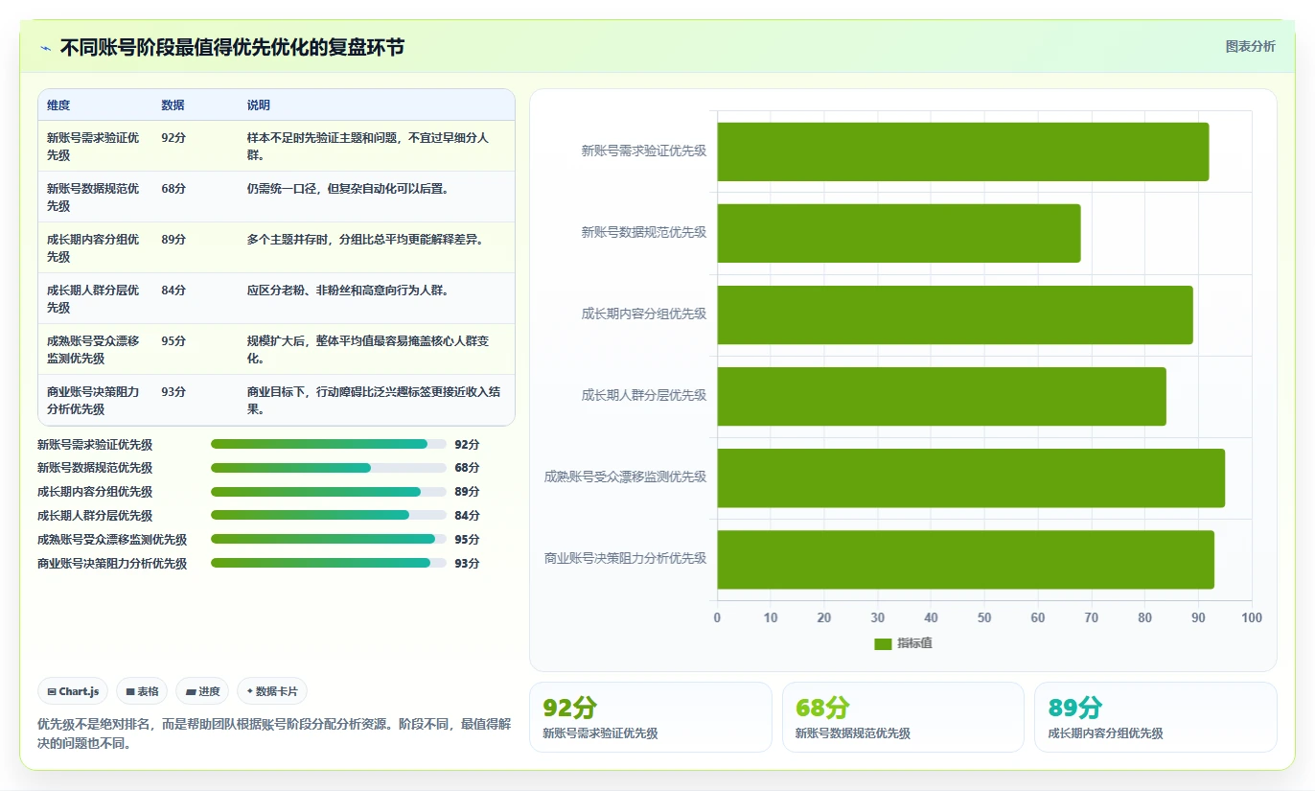Click the 成熟账号受众漂移监测优先级 progress bar
The width and height of the screenshot is (1315, 791).
tap(329, 539)
